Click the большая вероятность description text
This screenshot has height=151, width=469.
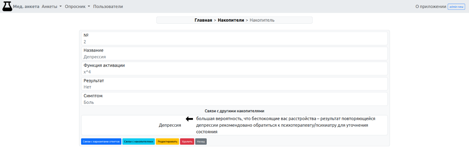click(286, 125)
